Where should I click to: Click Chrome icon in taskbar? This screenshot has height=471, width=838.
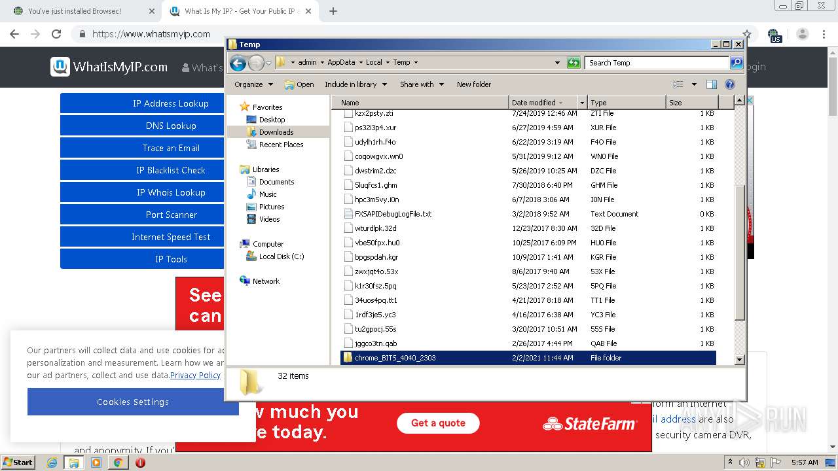pos(118,462)
